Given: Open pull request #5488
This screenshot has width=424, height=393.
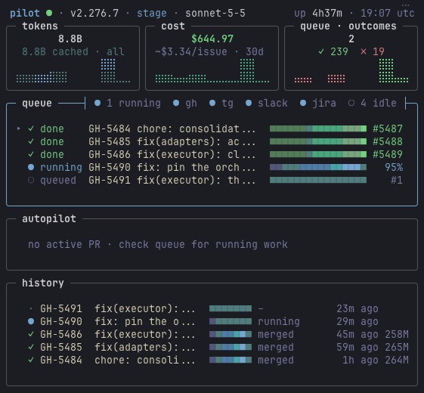Looking at the screenshot, I should pyautogui.click(x=388, y=141).
